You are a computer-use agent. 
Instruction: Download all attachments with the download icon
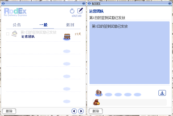pyautogui.click(x=162, y=93)
